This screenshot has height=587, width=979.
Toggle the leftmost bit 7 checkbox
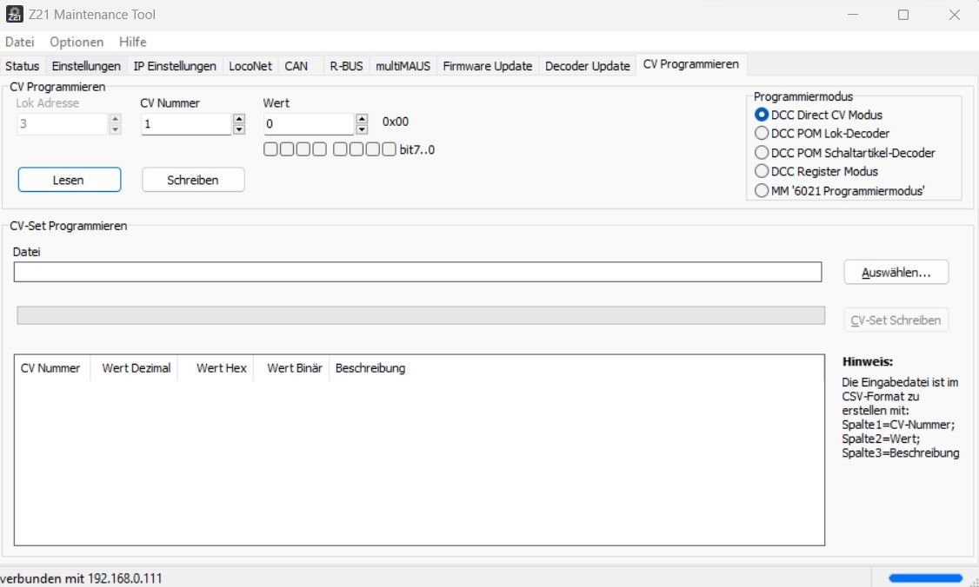pyautogui.click(x=271, y=150)
